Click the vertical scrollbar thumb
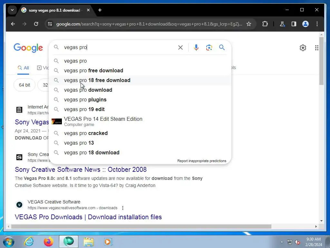Screen dimensions: 330x248 (321, 61)
